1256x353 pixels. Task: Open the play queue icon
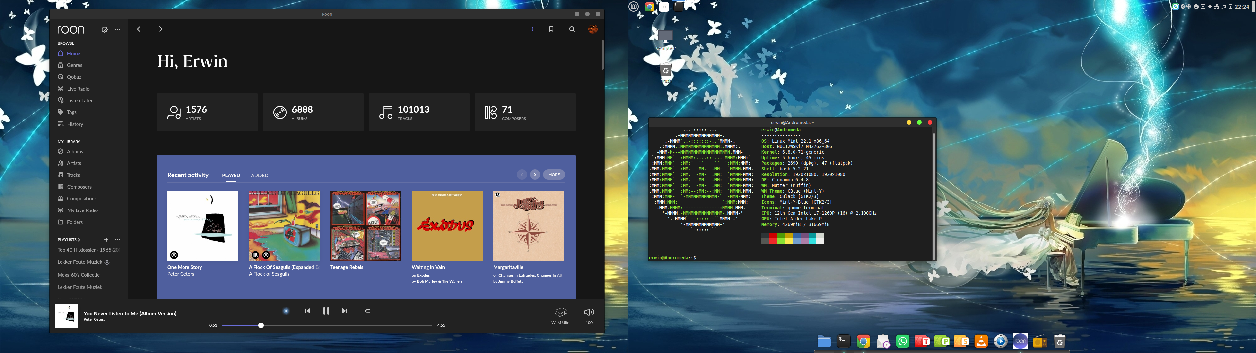[x=368, y=311]
